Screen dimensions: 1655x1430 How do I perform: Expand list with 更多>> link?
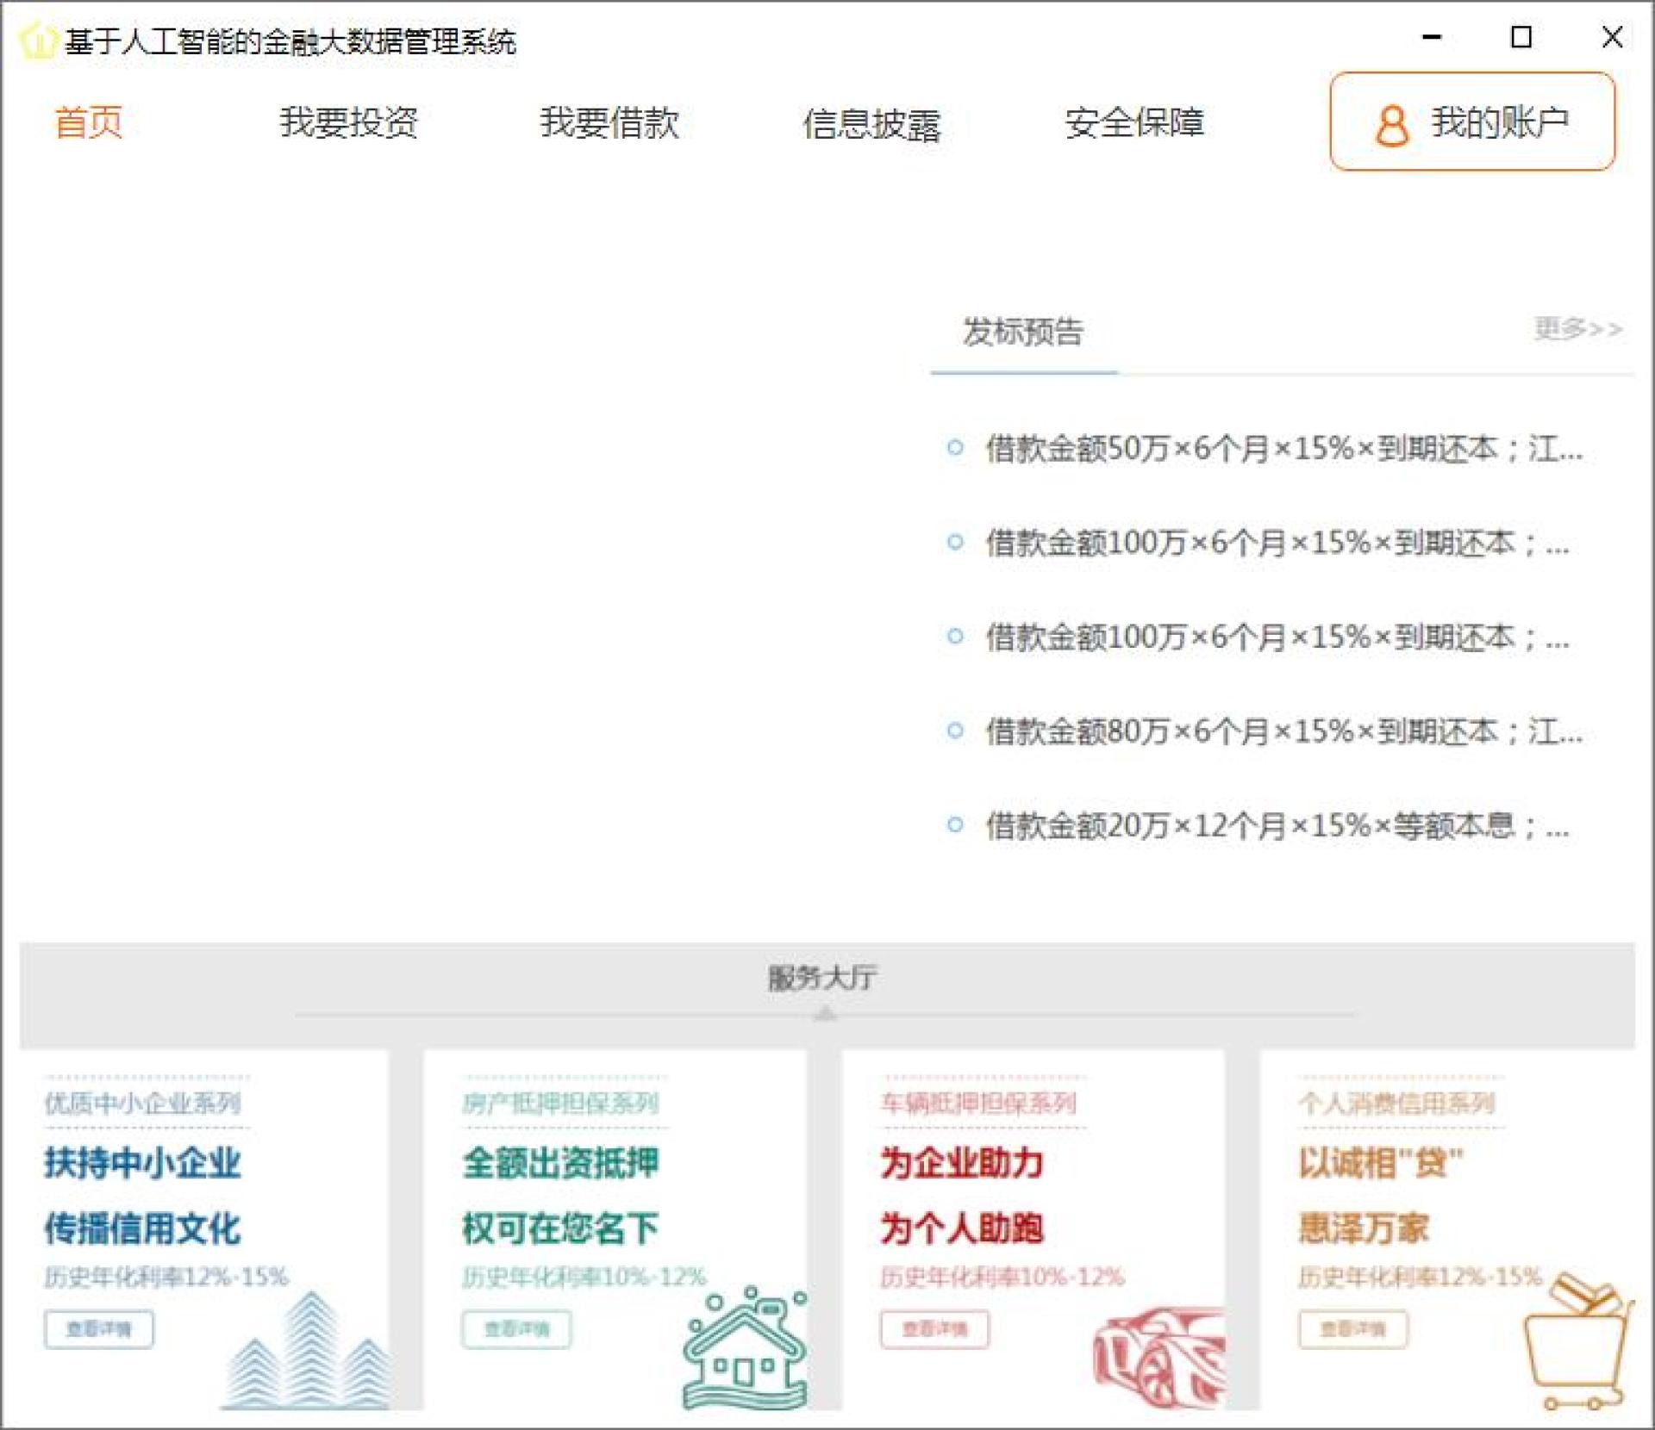pos(1577,329)
